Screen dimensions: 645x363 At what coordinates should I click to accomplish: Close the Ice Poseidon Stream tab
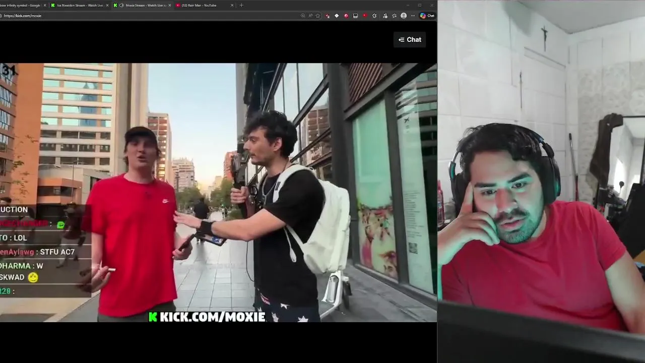click(107, 5)
